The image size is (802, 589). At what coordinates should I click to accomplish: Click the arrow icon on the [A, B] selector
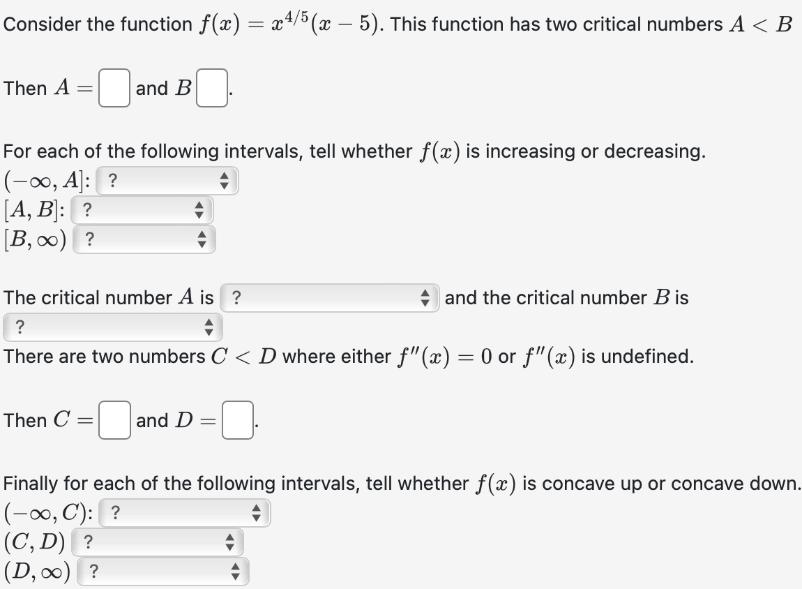[201, 210]
